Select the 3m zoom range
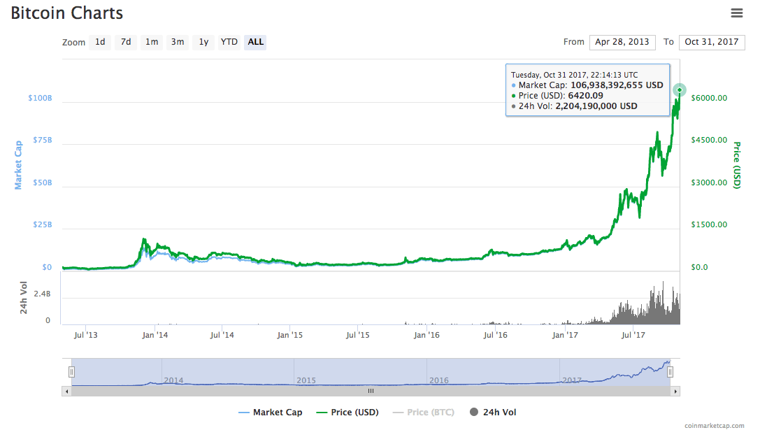The image size is (760, 430). (x=178, y=42)
